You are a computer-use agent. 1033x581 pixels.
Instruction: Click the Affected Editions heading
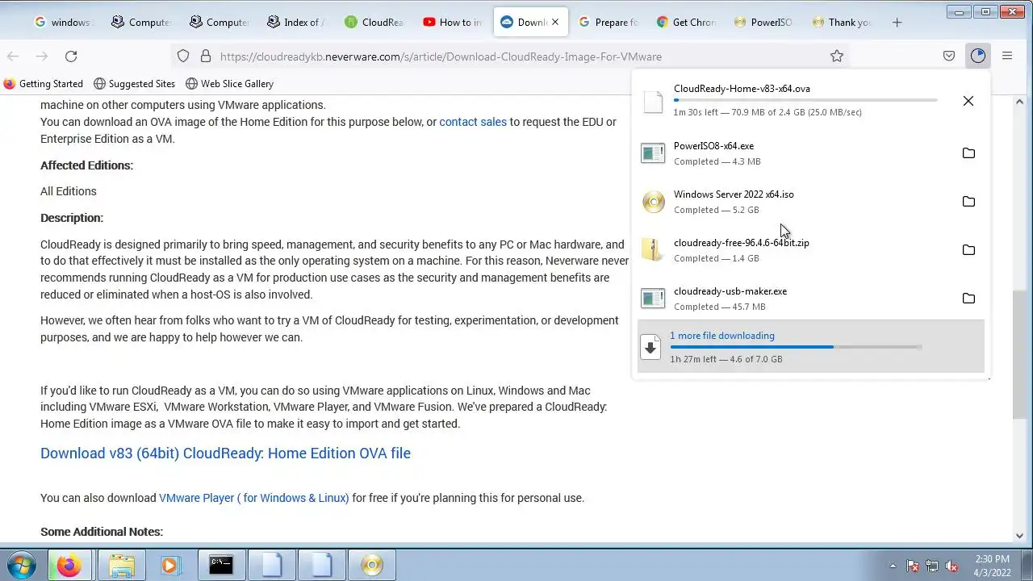(x=86, y=165)
